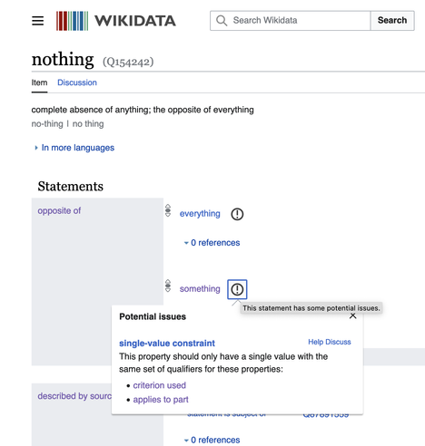Screen dimensions: 425x446
Task: Close the Potential issues popup
Action: (x=352, y=316)
